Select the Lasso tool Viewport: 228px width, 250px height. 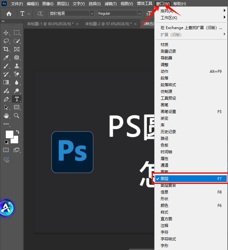[x=6, y=41]
